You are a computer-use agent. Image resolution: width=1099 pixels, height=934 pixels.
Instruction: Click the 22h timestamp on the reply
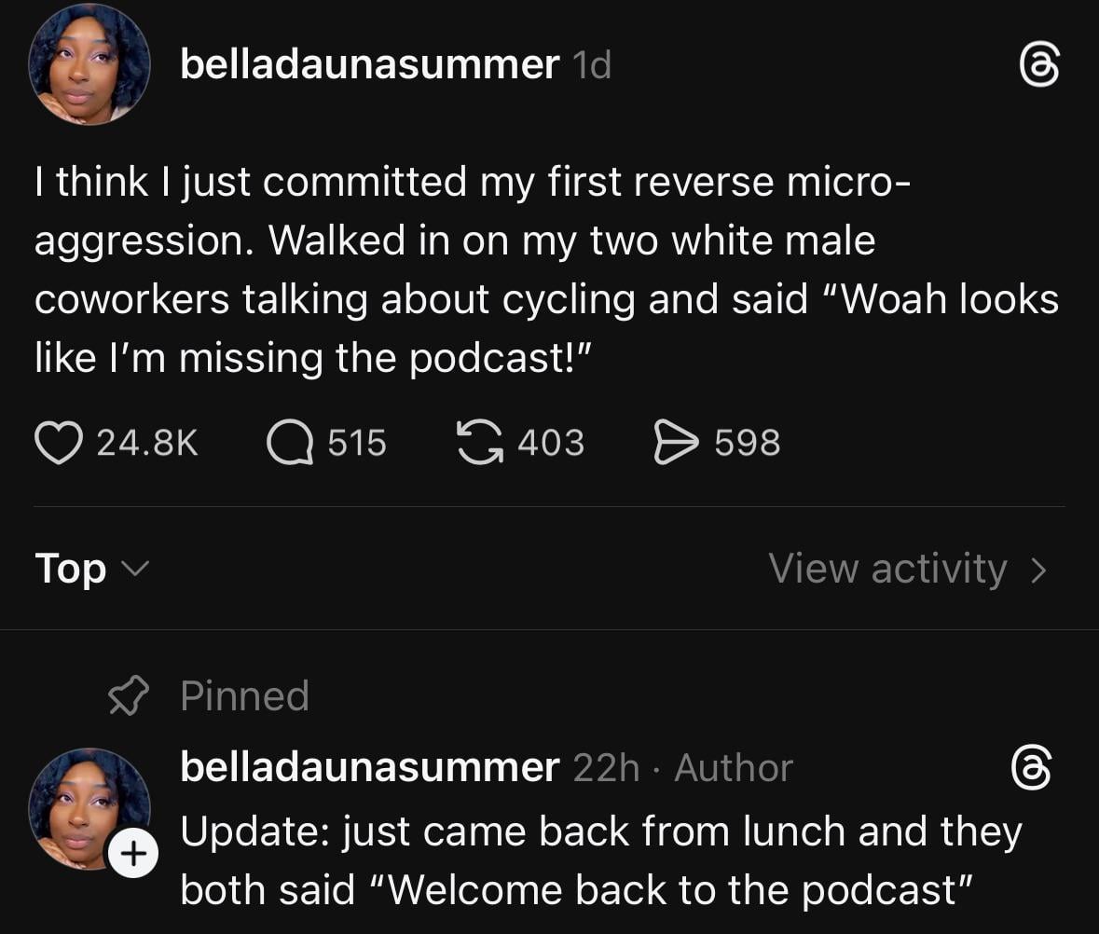[x=606, y=768]
